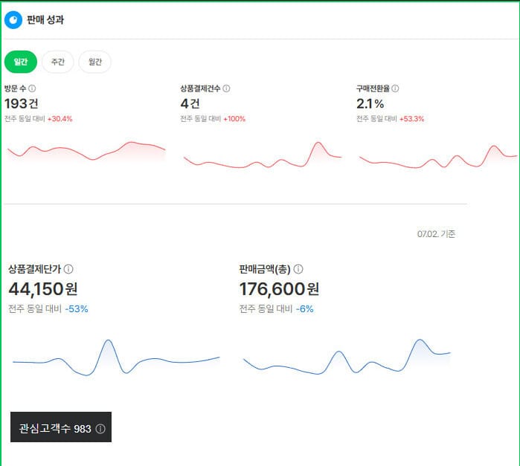Switch to the 주간 period tab
The image size is (520, 466).
(58, 62)
